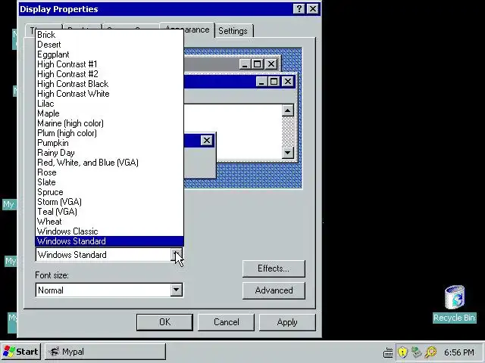Select the Desert color scheme
Image resolution: width=485 pixels, height=363 pixels.
[x=109, y=45]
